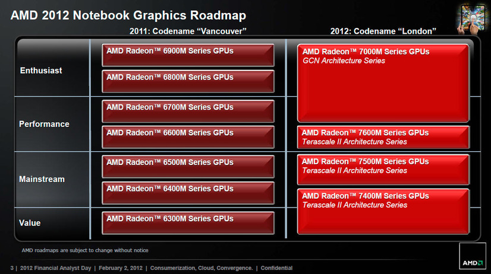Click the Radeon 7000M Series GCN box
The image size is (491, 274).
[383, 83]
